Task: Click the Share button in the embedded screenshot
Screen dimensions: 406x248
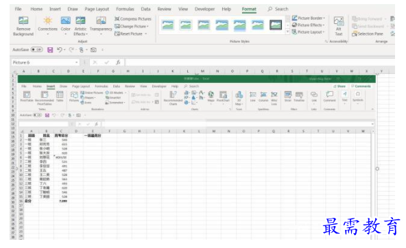Action: (339, 86)
